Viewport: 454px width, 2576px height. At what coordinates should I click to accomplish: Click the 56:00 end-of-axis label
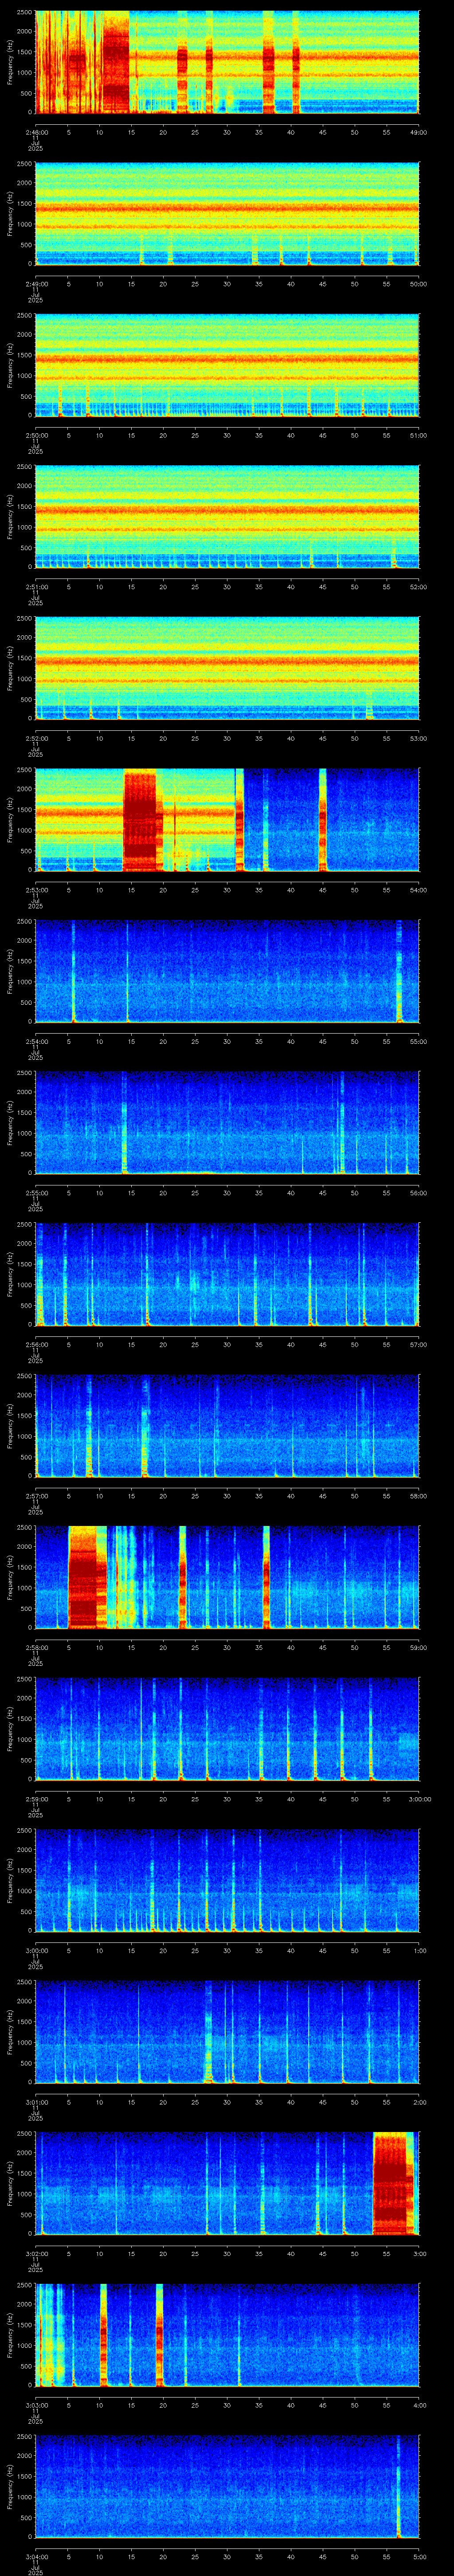(418, 1193)
